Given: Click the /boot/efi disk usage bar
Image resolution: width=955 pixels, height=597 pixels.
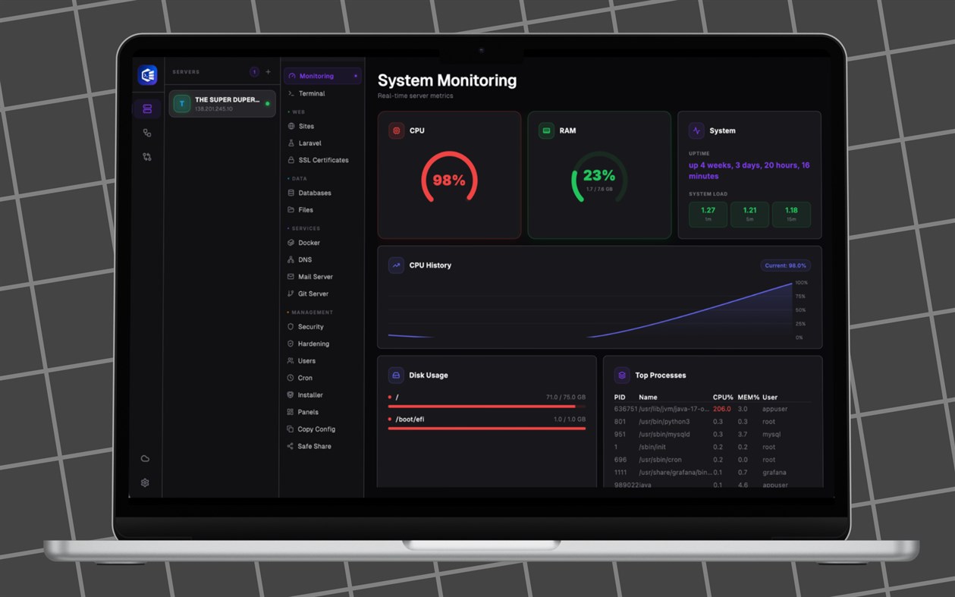Looking at the screenshot, I should 486,429.
